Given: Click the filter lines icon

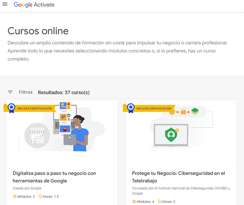Looking at the screenshot, I should 10,92.
